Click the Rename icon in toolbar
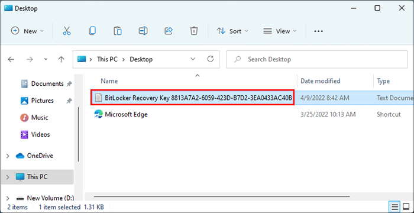Viewport: 414px width, 213px height. coord(143,31)
